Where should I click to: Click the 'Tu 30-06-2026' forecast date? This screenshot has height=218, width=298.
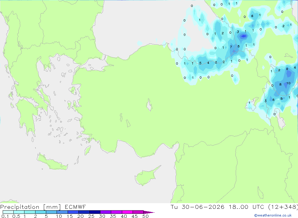click(197, 207)
